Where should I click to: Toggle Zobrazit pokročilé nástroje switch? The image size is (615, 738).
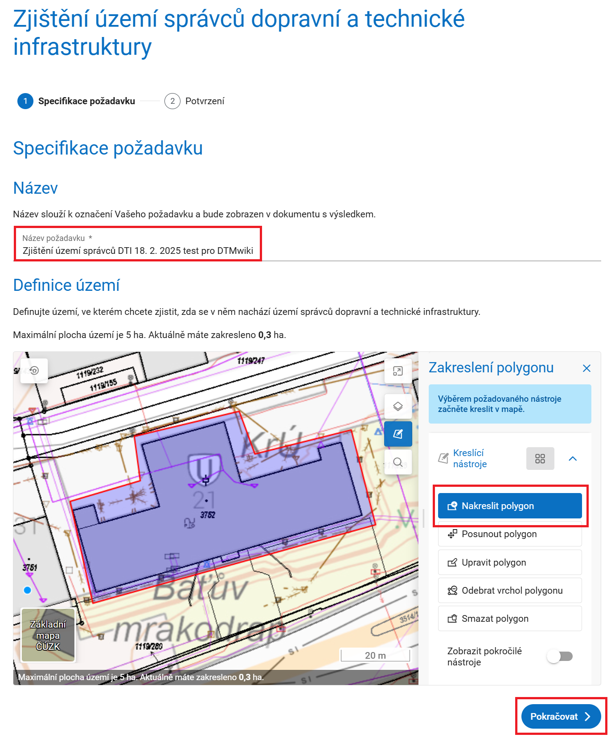[x=560, y=656]
